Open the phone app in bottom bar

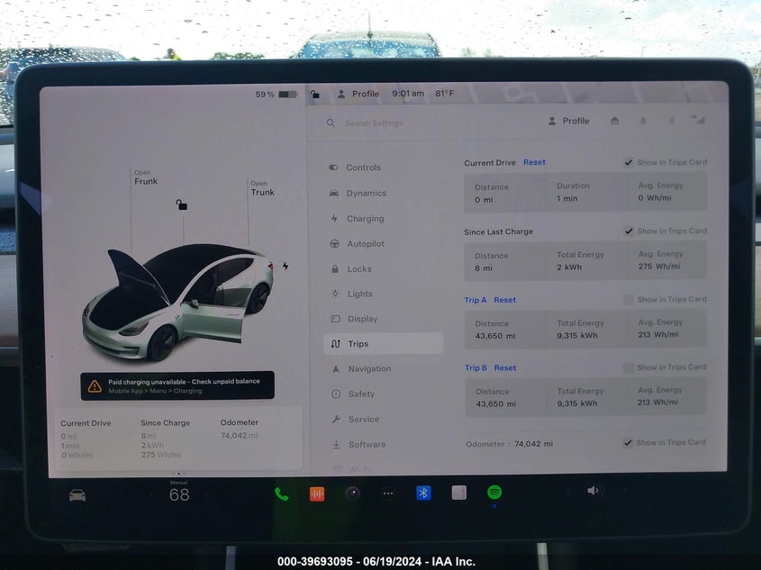click(x=282, y=493)
